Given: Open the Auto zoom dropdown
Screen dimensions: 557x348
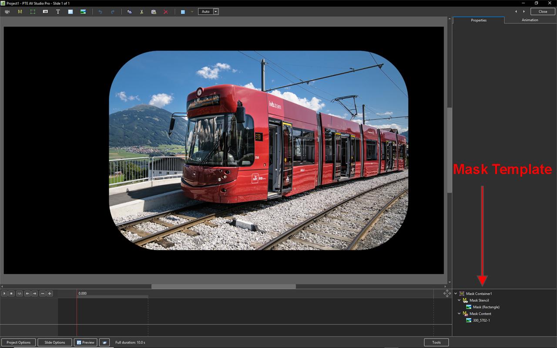Looking at the screenshot, I should point(216,12).
